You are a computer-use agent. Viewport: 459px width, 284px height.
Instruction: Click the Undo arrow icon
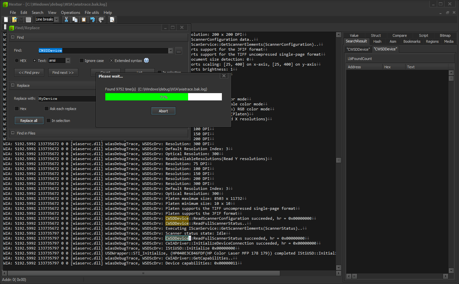pos(92,20)
